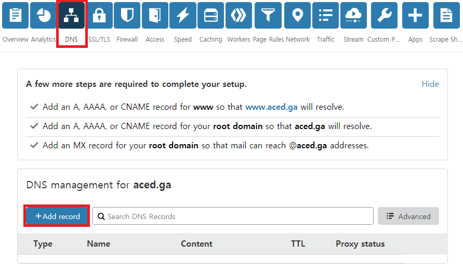Click the Overview tab label
Viewport: 463px width, 269px height.
click(16, 40)
